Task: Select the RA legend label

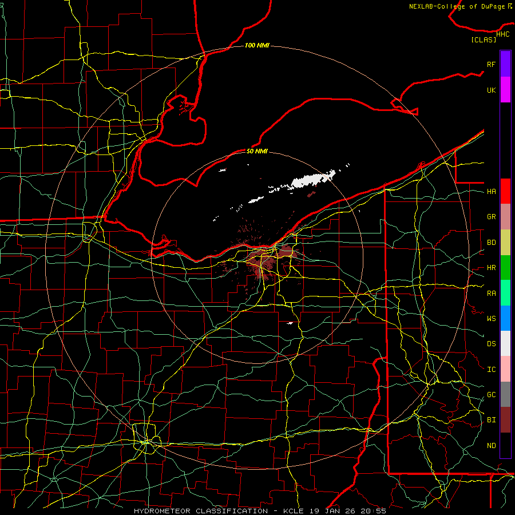Action: coord(491,294)
